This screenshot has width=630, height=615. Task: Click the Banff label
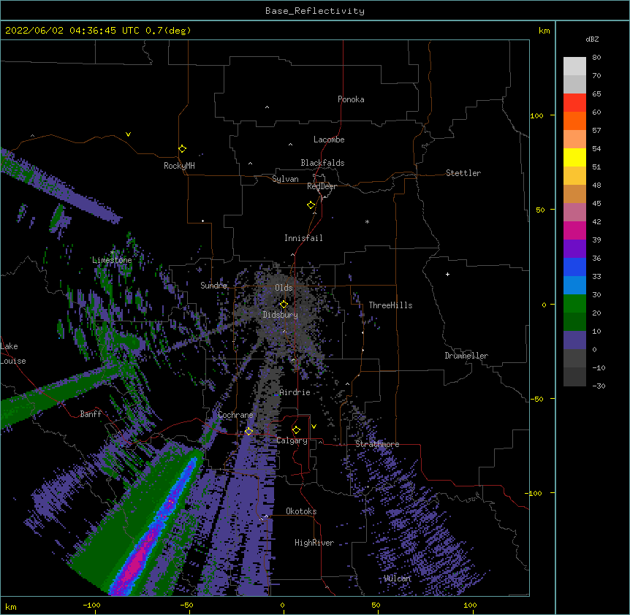click(x=91, y=414)
